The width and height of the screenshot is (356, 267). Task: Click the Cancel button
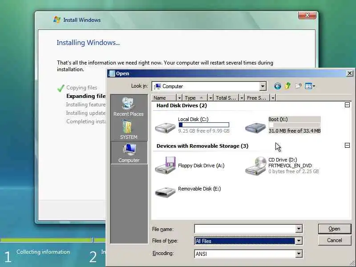click(335, 240)
